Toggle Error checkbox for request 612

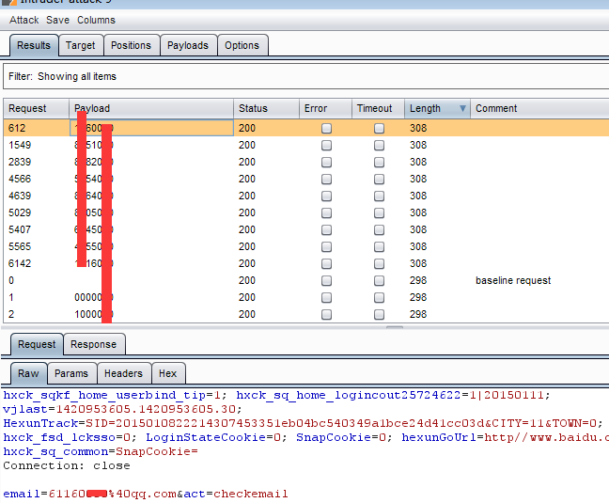[x=327, y=128]
